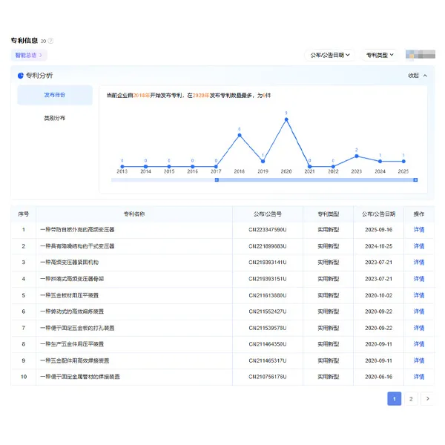Open 详情 for patent CN210756176U
445x445 pixels.
(419, 377)
